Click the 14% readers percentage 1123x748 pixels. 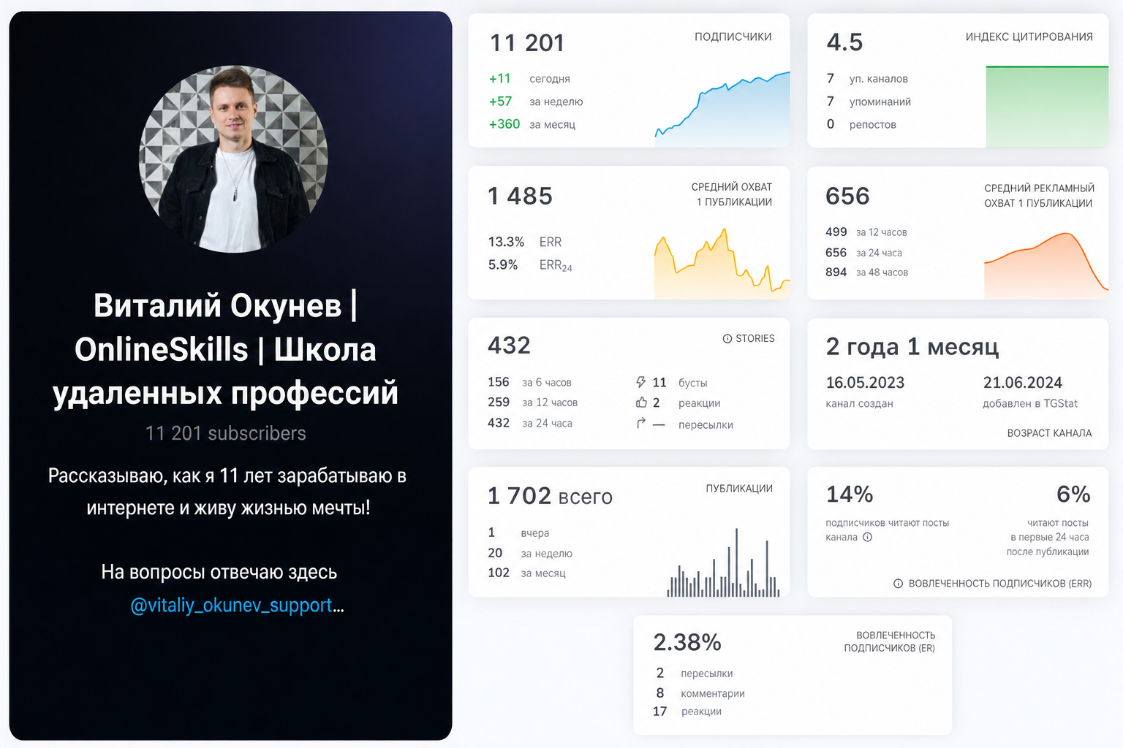point(850,495)
